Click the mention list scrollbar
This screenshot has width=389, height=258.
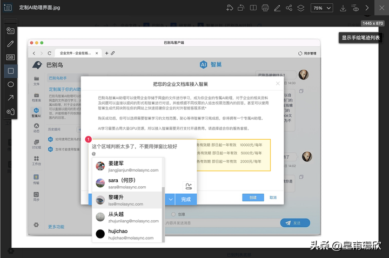click(x=163, y=214)
